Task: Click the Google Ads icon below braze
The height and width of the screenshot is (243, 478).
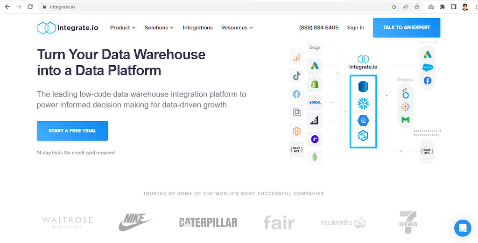Action: pos(315,66)
